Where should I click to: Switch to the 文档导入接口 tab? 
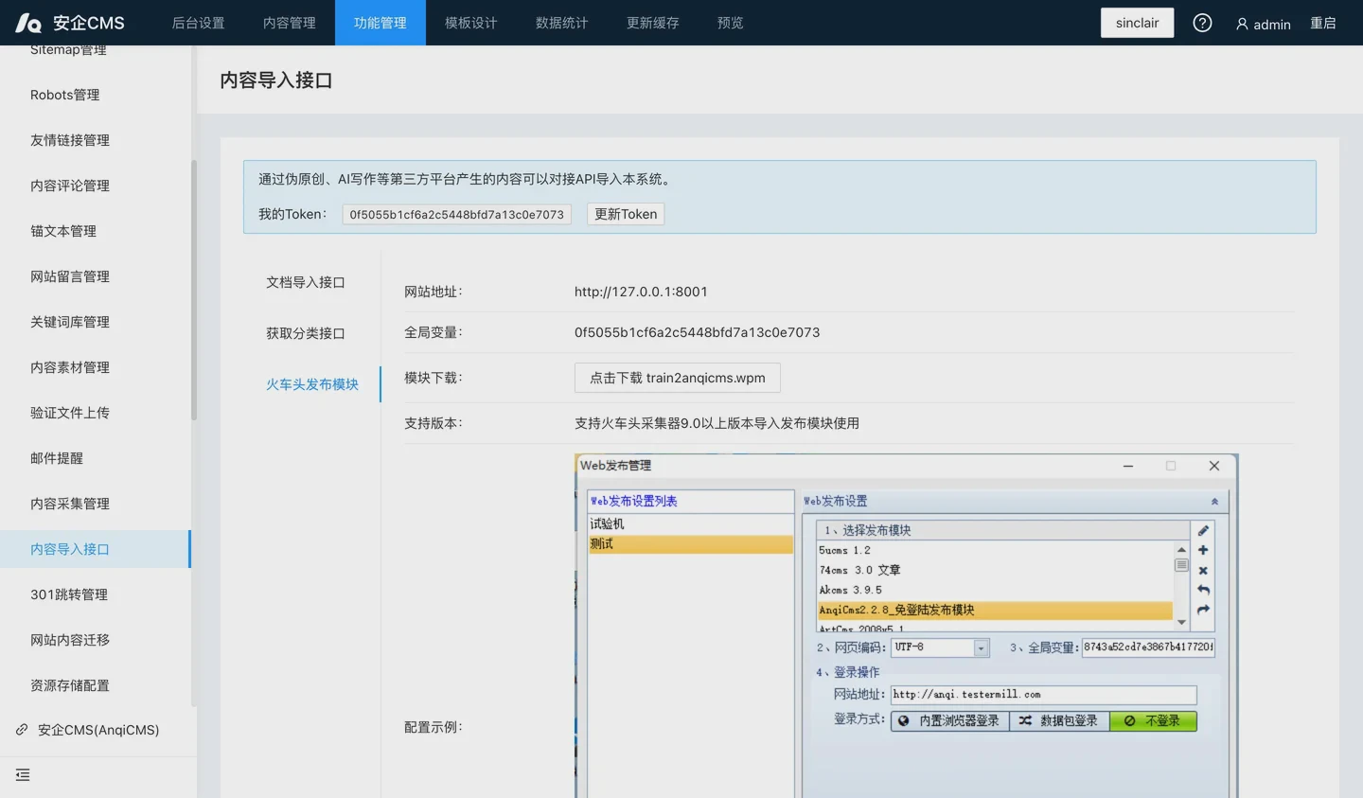305,282
